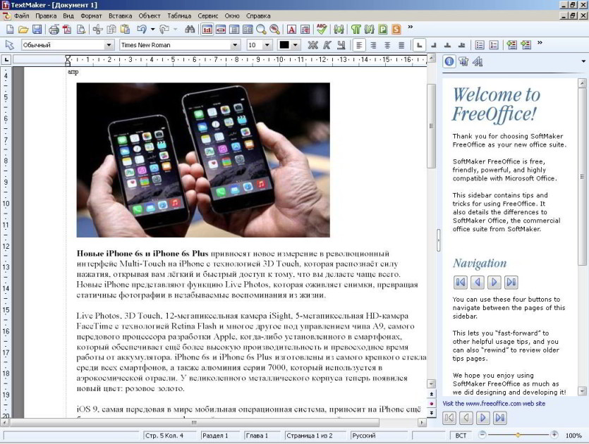Viewport: 589px width, 444px height.
Task: Launch PlanMaker with green P icon
Action: pyautogui.click(x=383, y=30)
